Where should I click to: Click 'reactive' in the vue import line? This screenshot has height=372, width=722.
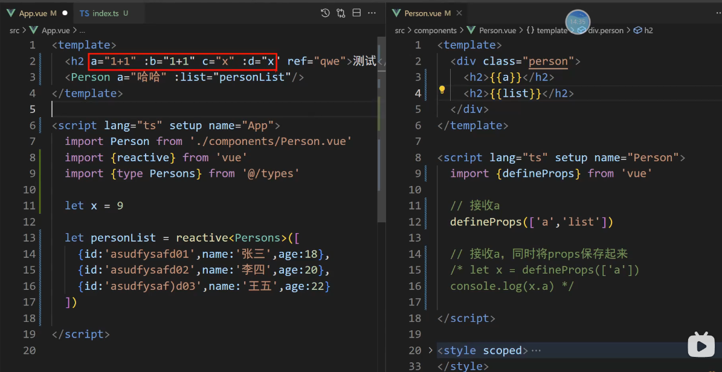(x=143, y=158)
